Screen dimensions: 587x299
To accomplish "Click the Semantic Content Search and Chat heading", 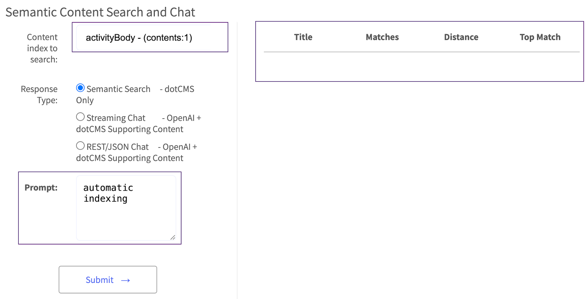I will coord(100,12).
